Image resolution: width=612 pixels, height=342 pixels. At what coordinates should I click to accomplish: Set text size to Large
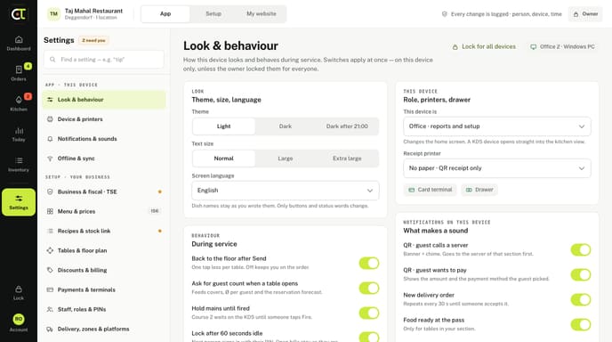click(x=286, y=159)
